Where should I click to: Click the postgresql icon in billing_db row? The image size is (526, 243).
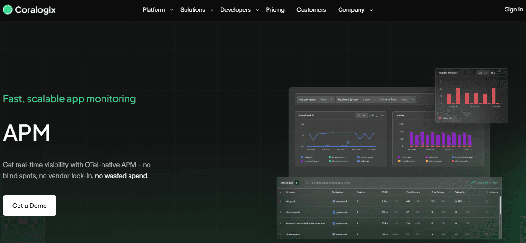[334, 201]
